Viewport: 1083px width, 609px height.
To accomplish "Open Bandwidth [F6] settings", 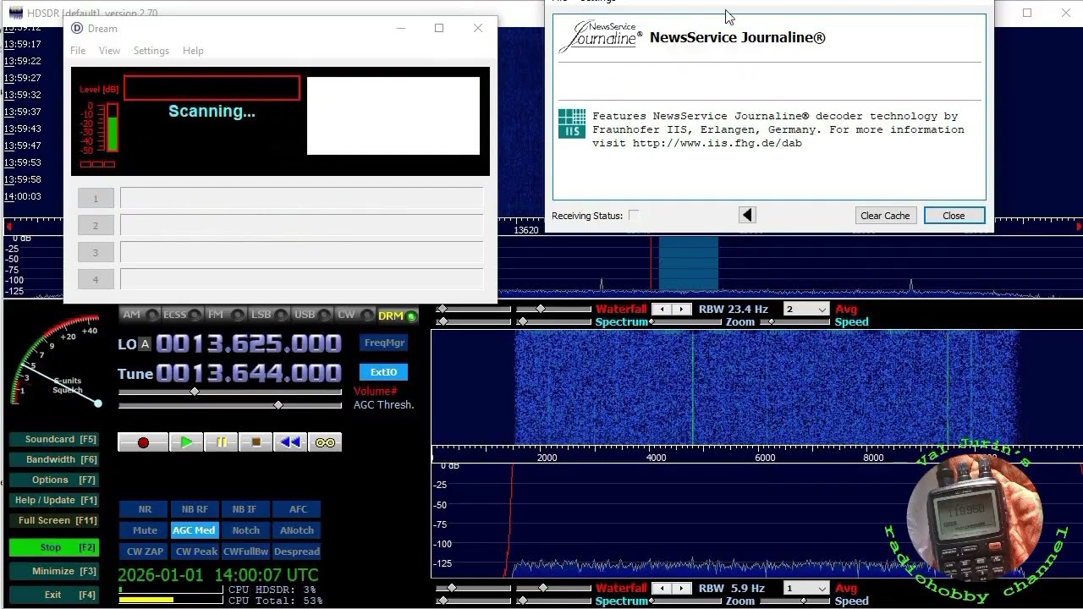I will coord(54,460).
